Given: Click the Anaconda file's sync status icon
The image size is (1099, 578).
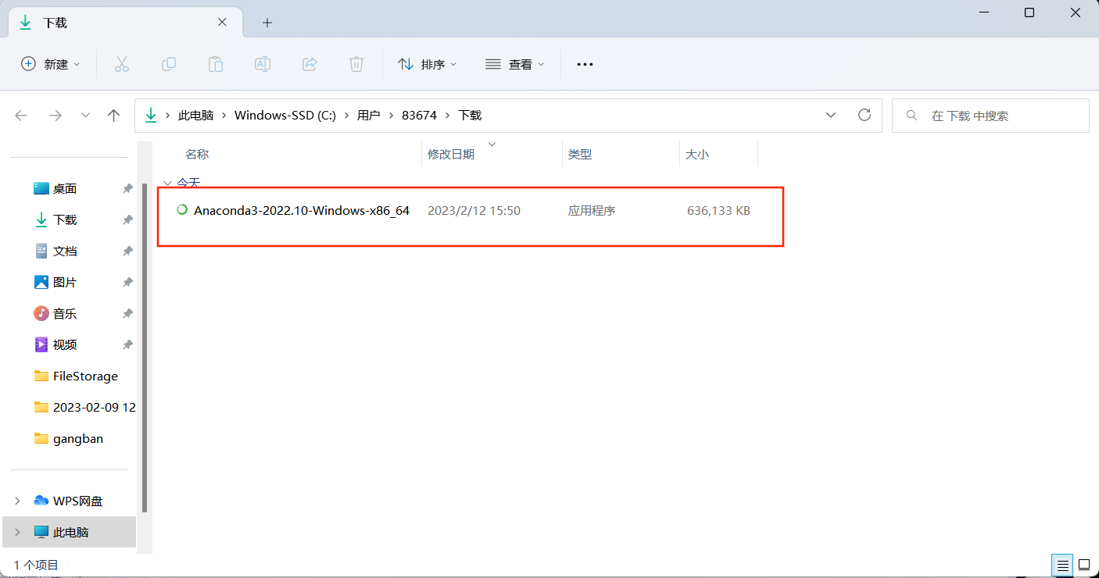Looking at the screenshot, I should [182, 209].
